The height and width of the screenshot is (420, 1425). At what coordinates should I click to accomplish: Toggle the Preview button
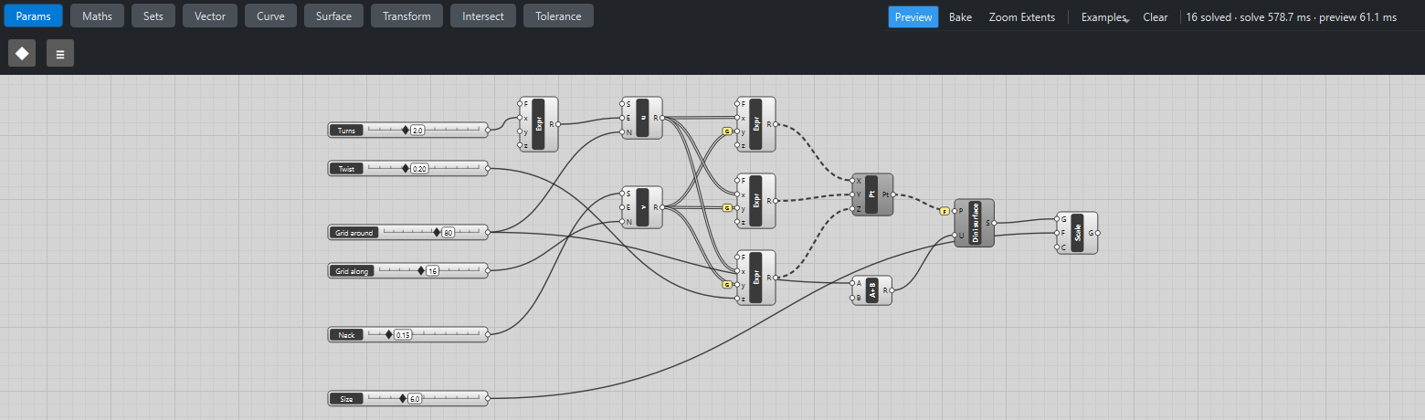coord(913,16)
